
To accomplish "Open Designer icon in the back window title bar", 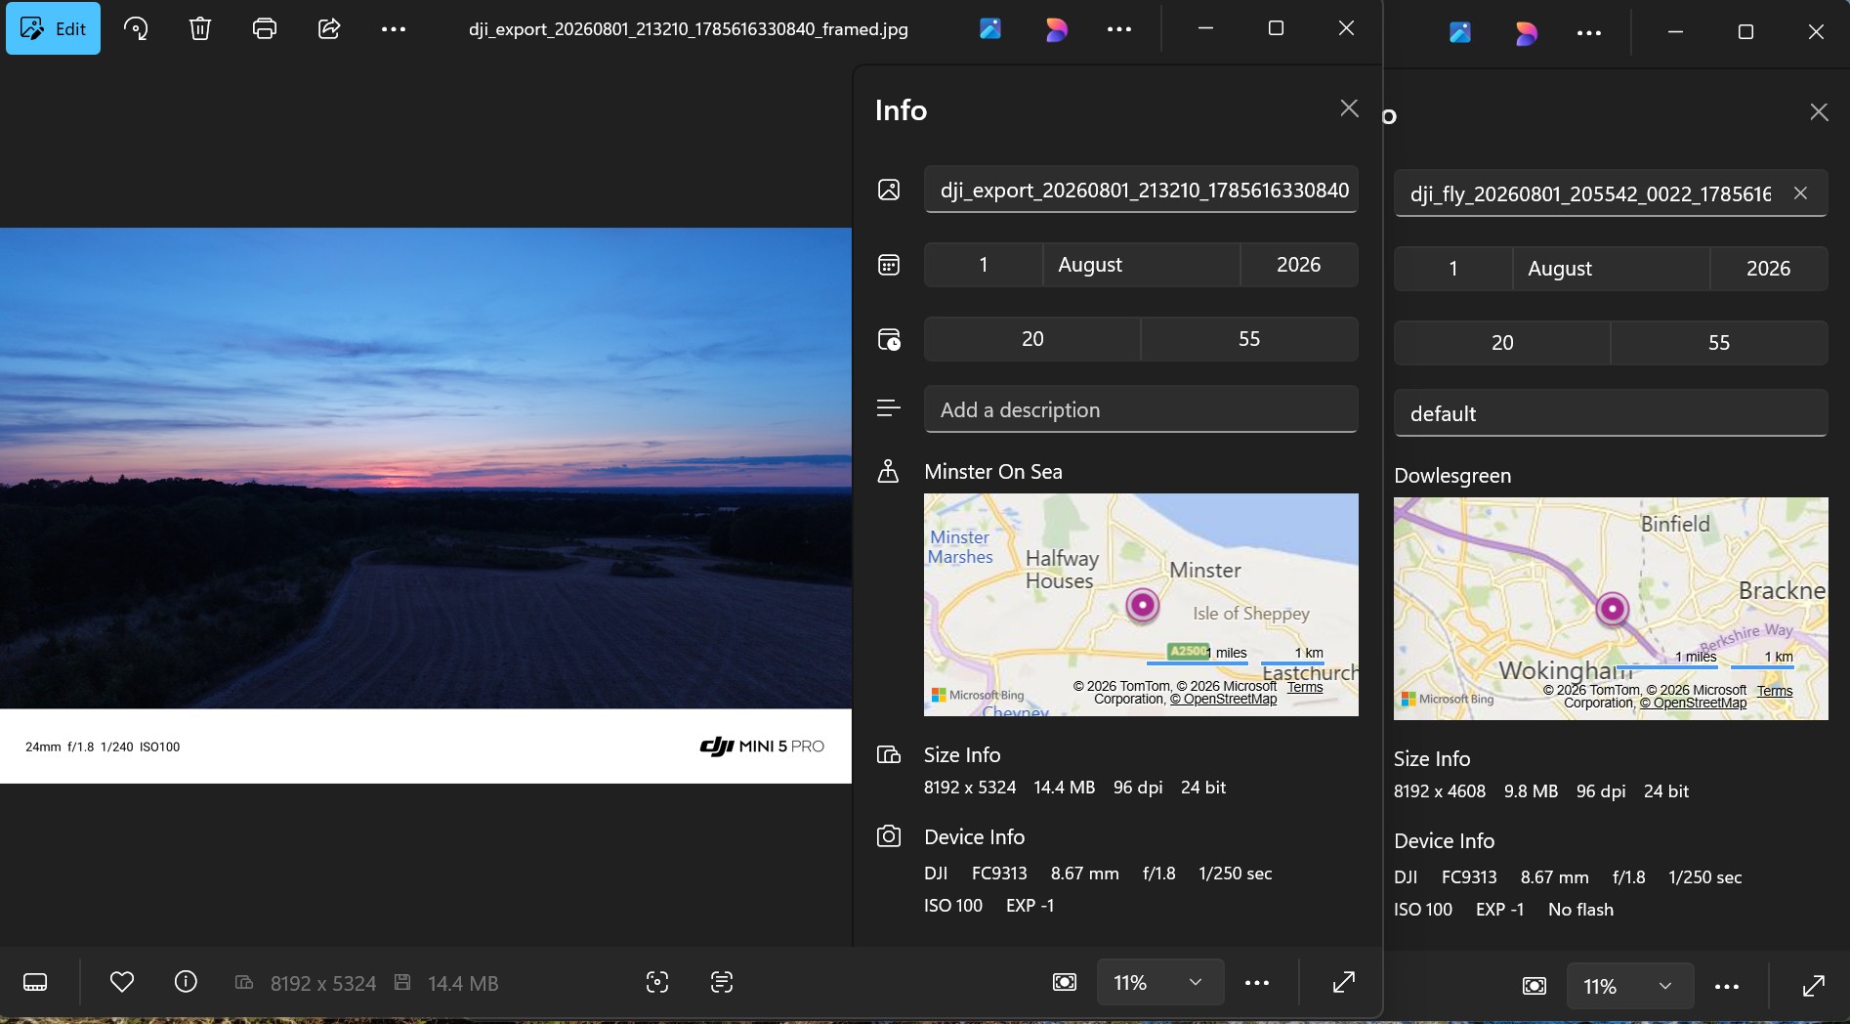I will click(x=1460, y=32).
